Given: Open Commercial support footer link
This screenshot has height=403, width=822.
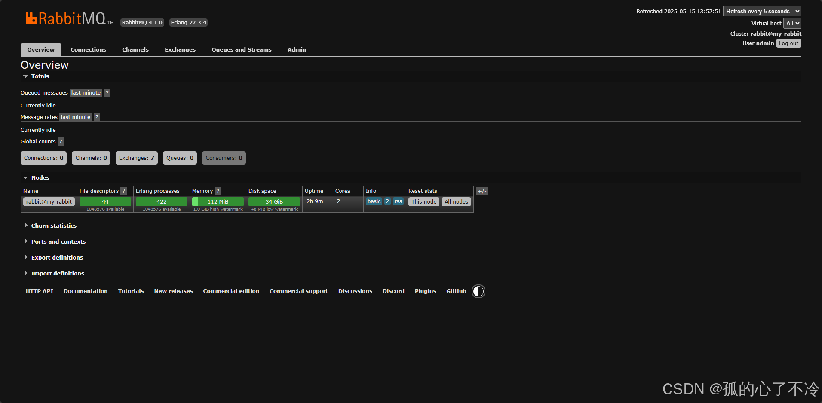Looking at the screenshot, I should [299, 291].
